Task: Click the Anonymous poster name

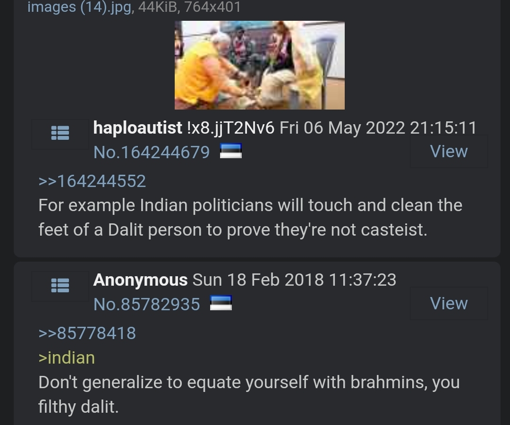Action: [140, 280]
